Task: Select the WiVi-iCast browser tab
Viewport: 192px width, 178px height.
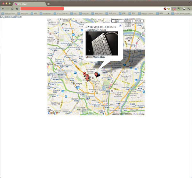Action: (x=29, y=4)
